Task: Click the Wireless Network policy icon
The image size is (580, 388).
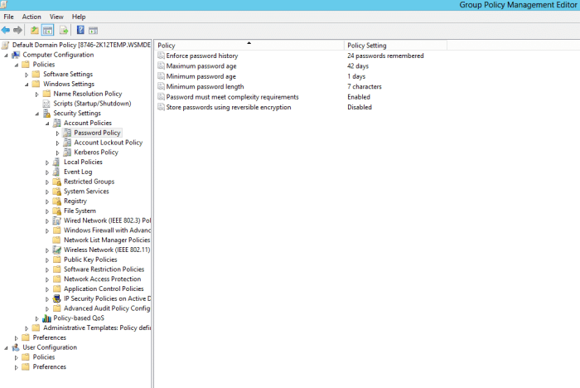Action: (56, 250)
